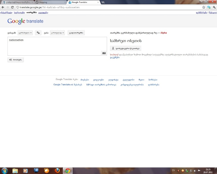
Task: Open the source language dropdown
Action: (25, 33)
